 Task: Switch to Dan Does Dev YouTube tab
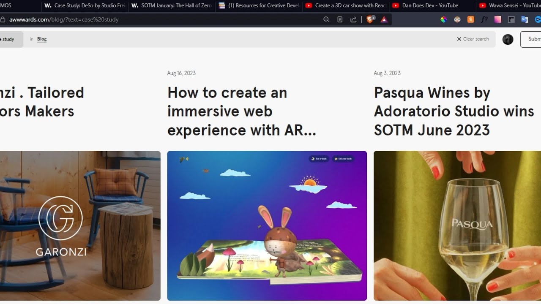pos(432,5)
